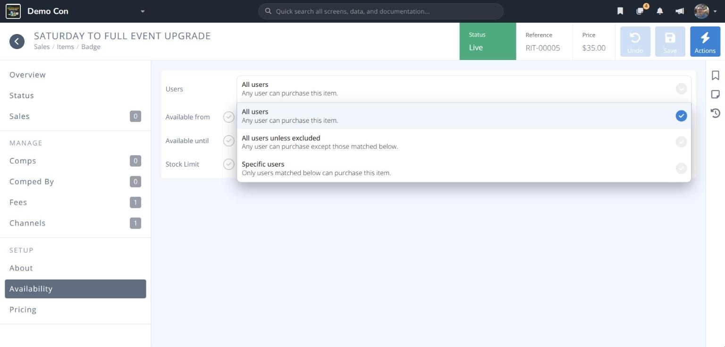725x347 pixels.
Task: Open the Comped By sidebar item
Action: (76, 182)
